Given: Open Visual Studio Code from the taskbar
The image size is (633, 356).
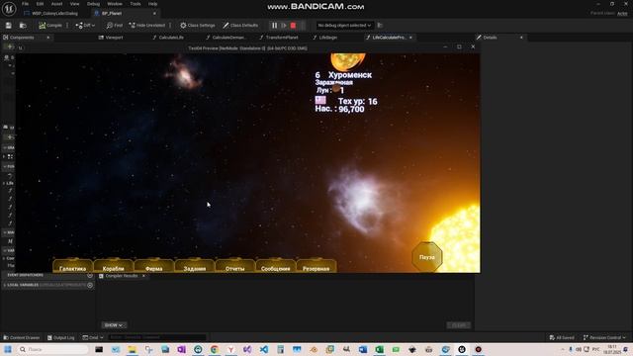Looking at the screenshot, I should pos(264,349).
